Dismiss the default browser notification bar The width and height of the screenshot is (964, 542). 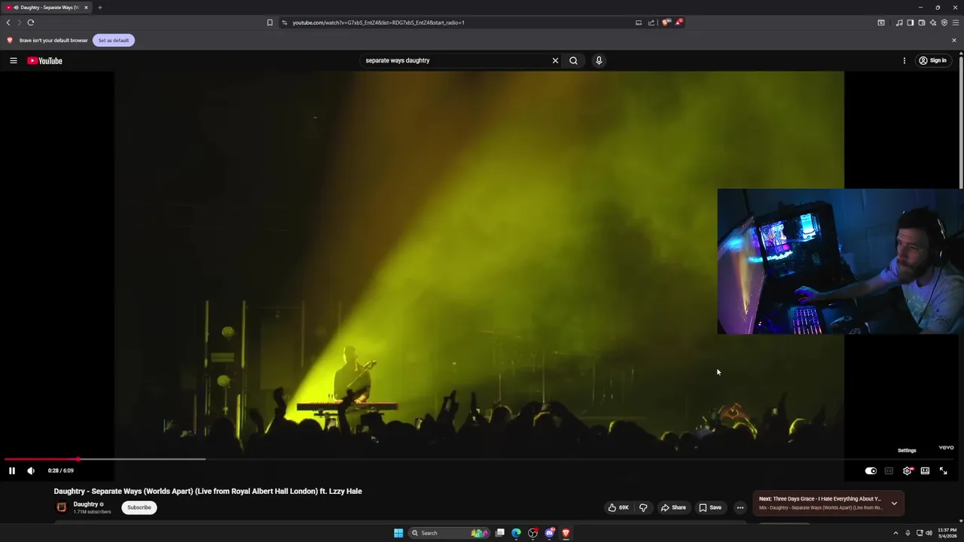[954, 40]
